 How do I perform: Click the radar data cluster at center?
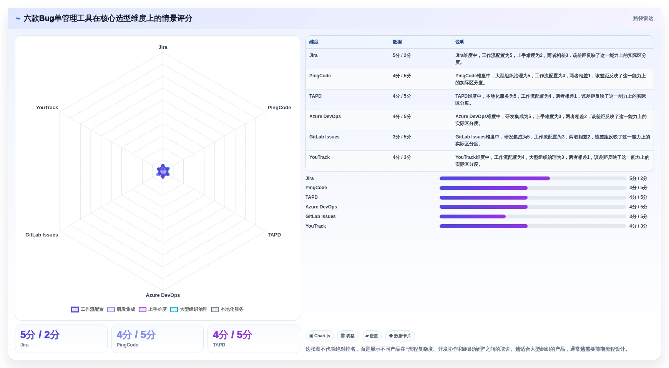pyautogui.click(x=163, y=171)
